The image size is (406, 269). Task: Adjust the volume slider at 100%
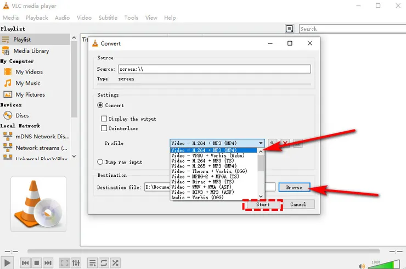point(384,265)
